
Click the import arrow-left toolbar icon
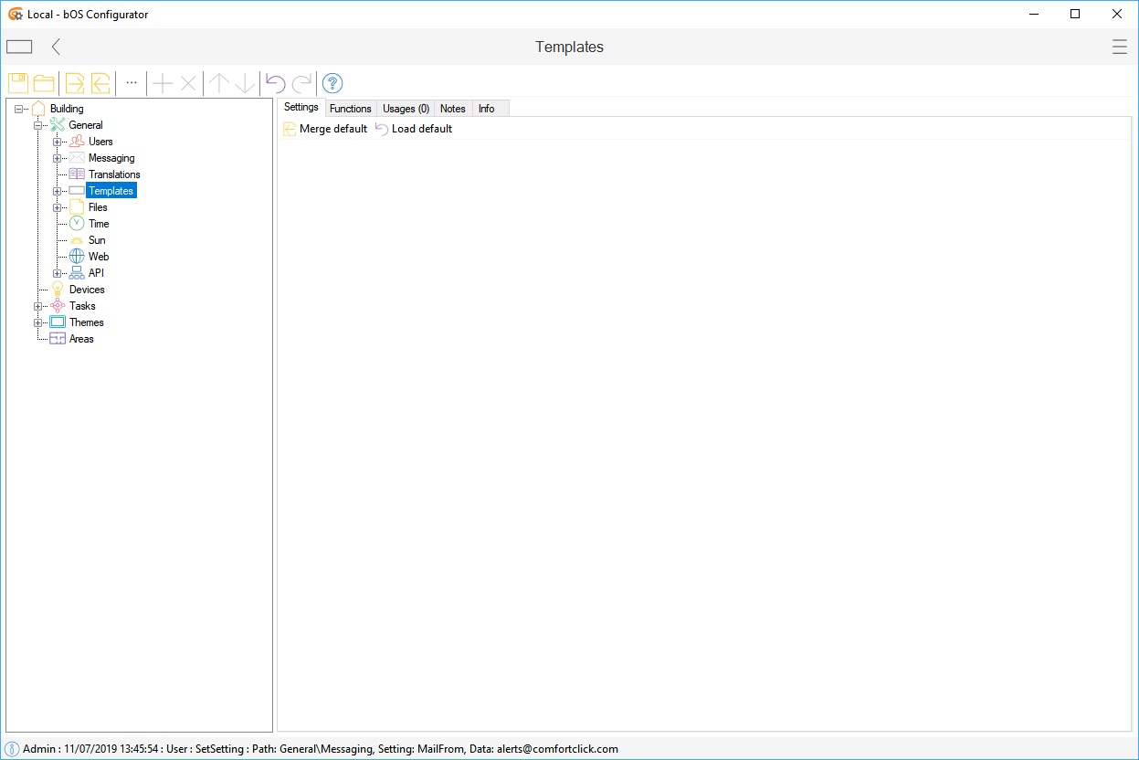coord(100,83)
